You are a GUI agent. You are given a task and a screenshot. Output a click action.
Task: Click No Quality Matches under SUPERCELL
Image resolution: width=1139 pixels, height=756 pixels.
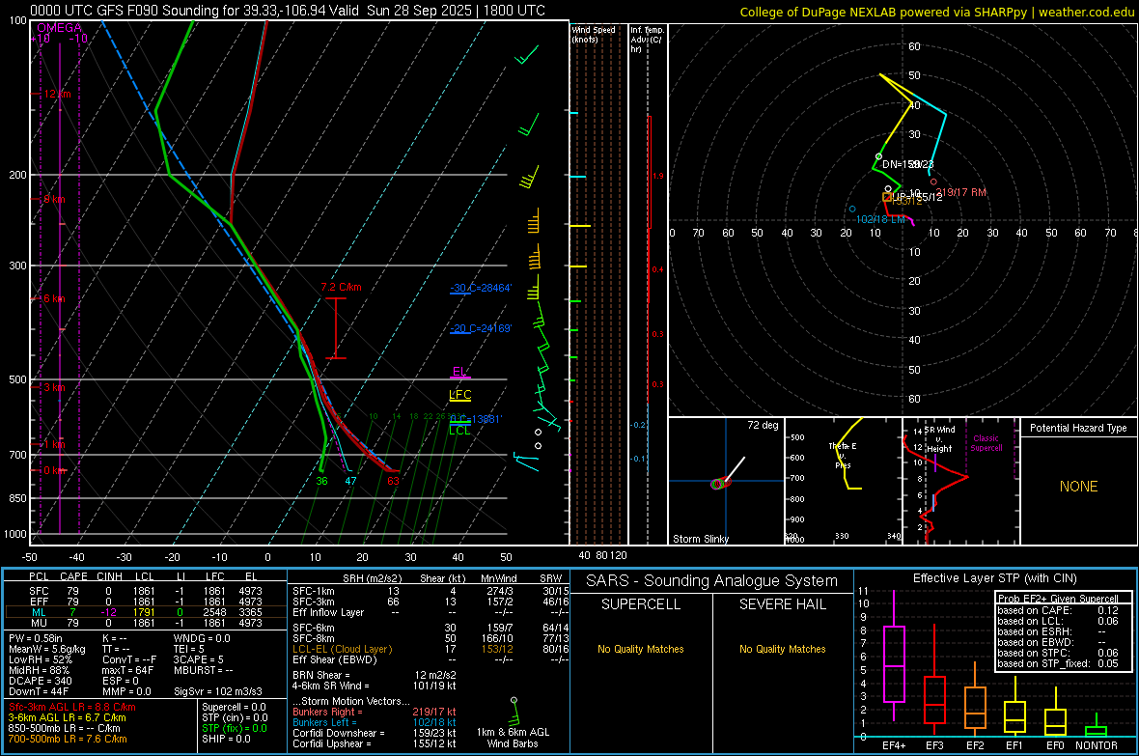[x=641, y=649]
